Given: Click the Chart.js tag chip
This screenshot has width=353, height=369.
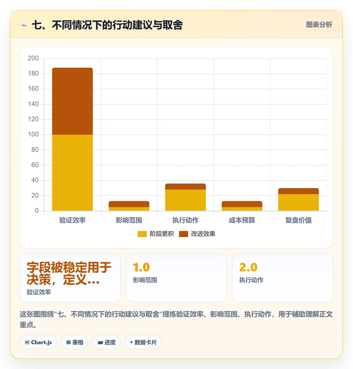Looking at the screenshot, I should [x=38, y=342].
